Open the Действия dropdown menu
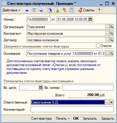 pos(11,10)
